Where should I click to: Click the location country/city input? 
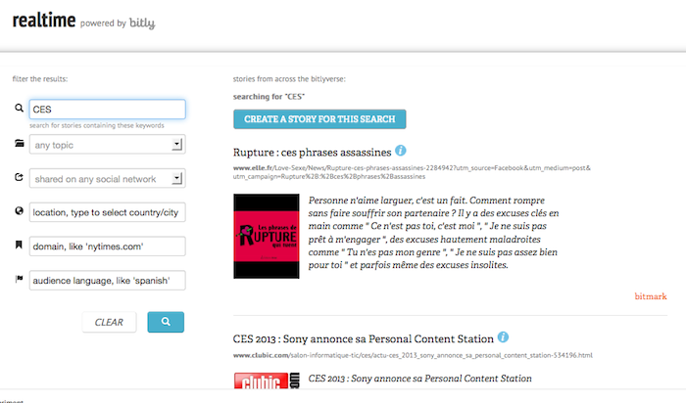point(107,212)
